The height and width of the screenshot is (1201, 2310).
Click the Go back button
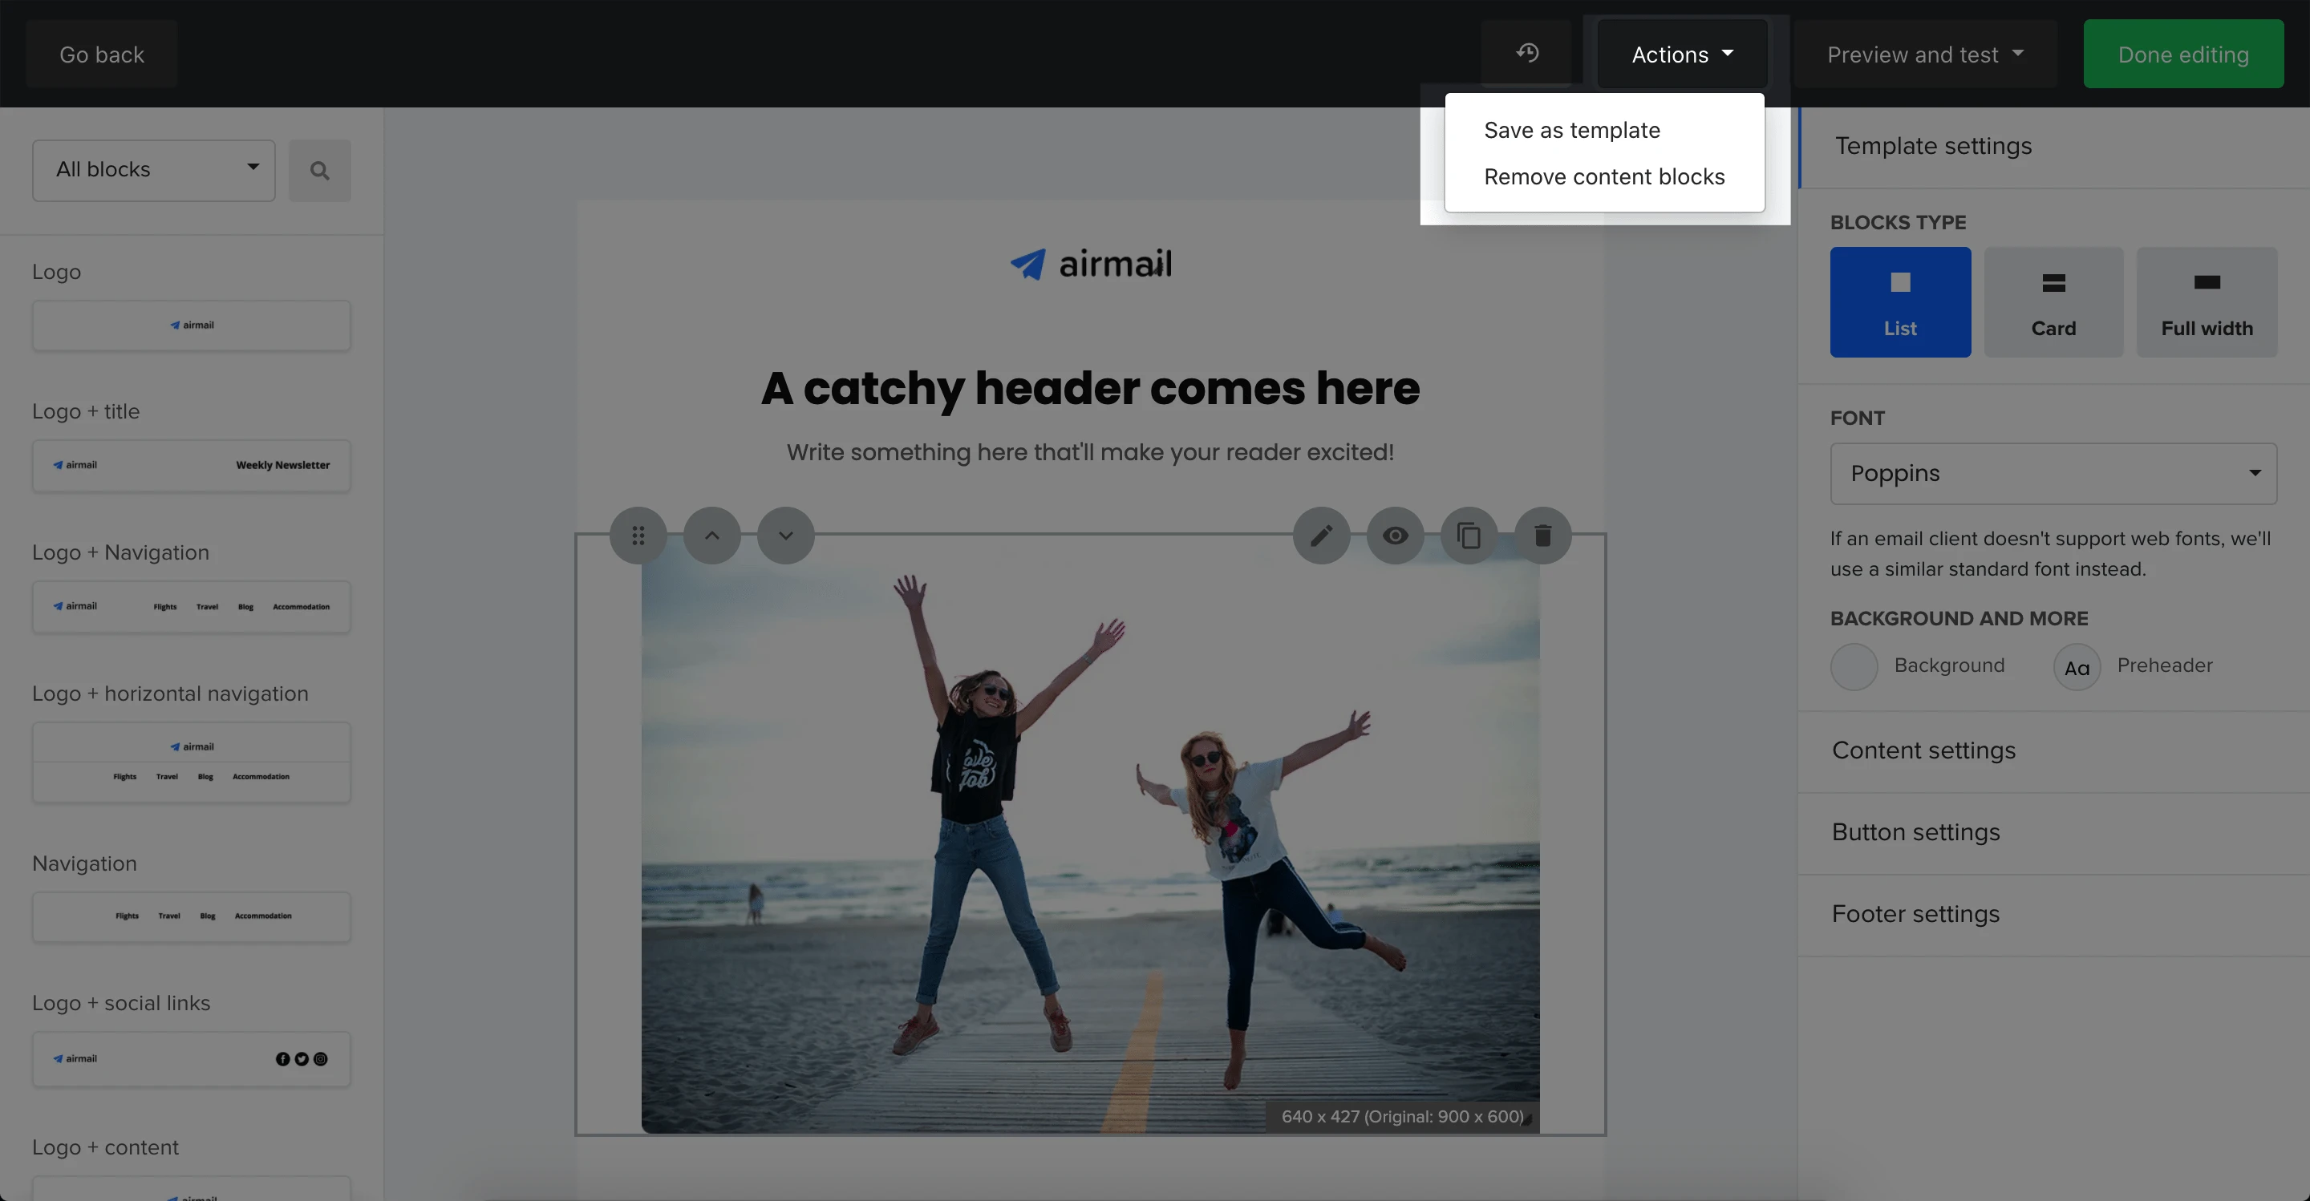point(101,55)
